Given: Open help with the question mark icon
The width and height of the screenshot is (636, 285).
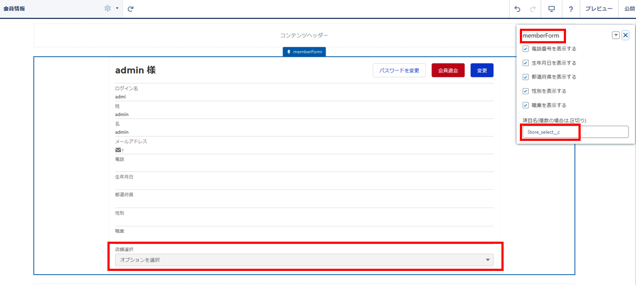Looking at the screenshot, I should click(x=571, y=9).
